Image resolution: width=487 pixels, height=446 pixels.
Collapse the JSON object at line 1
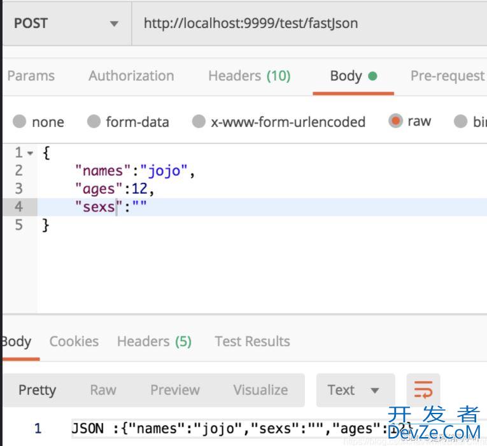[30, 153]
